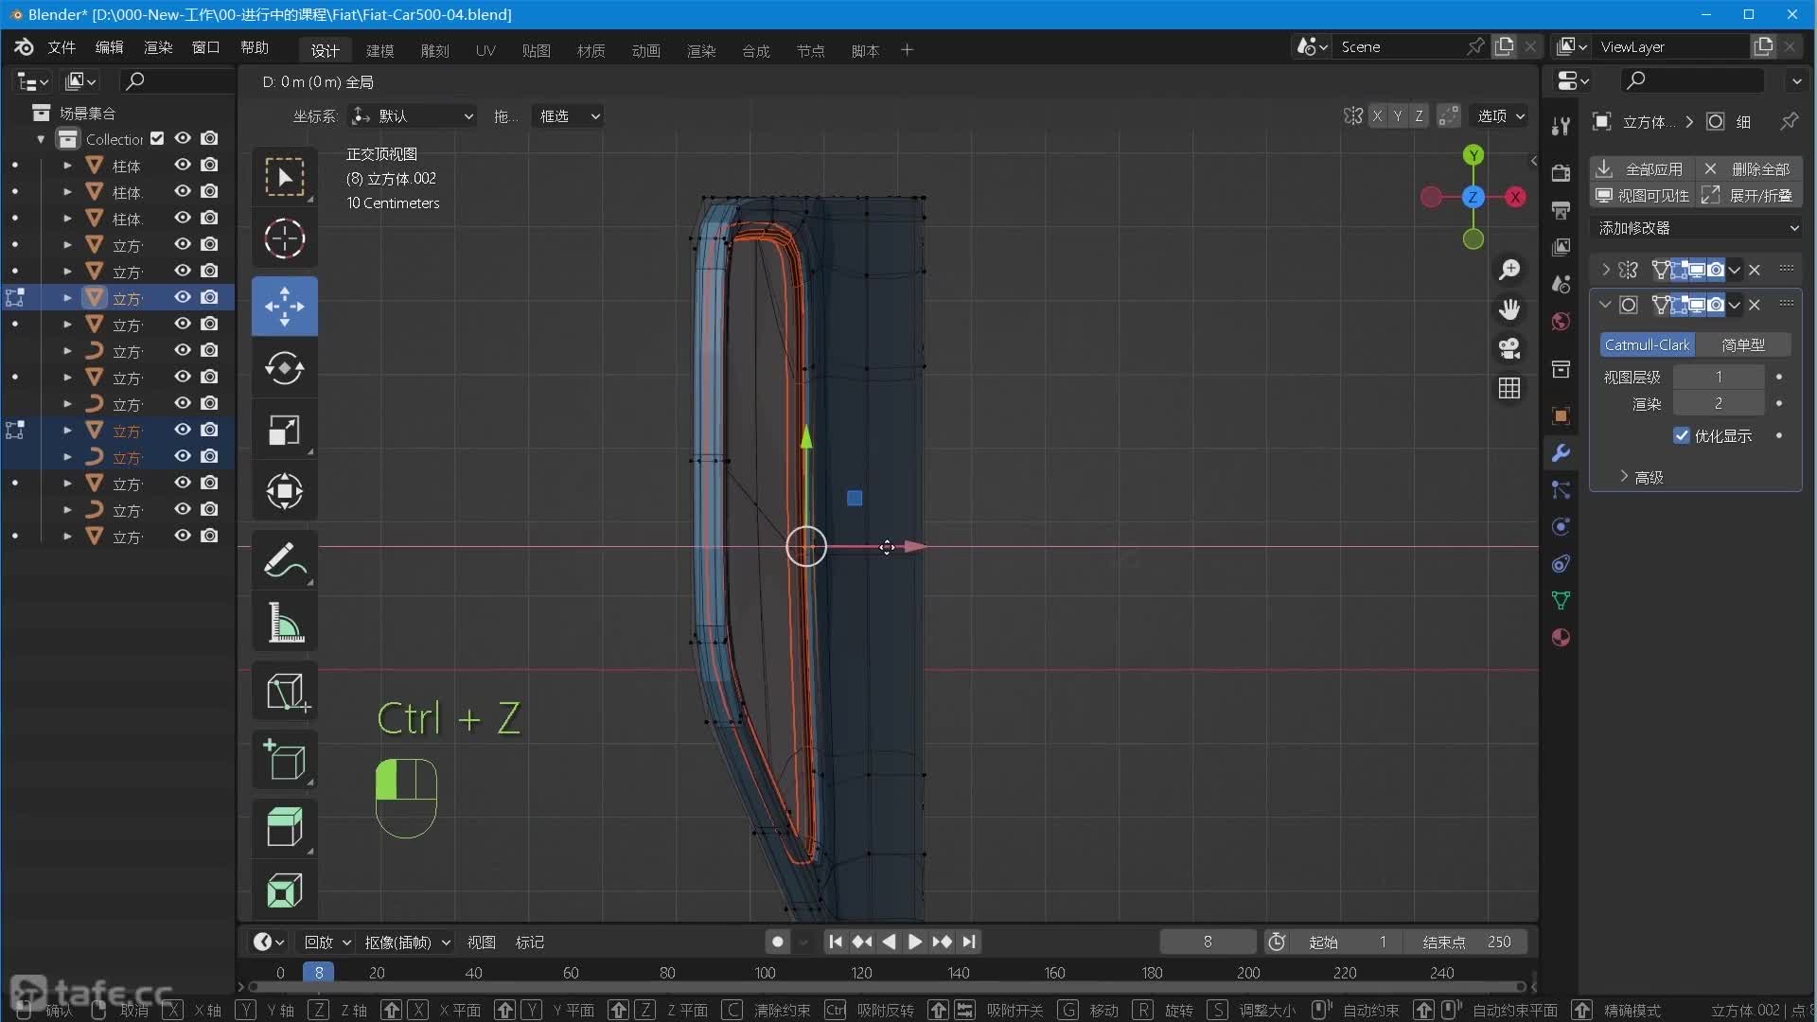Adjust the 视图层级 viewport levels field
This screenshot has height=1022, width=1817.
pyautogui.click(x=1719, y=377)
